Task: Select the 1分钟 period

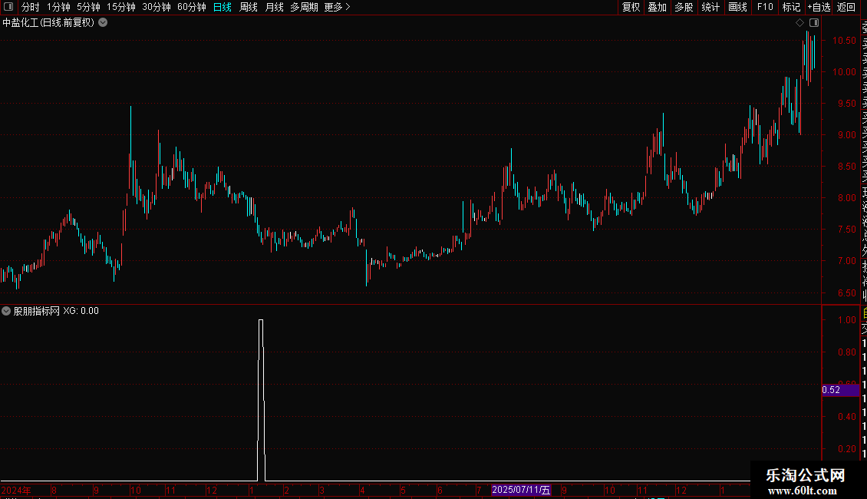Action: tap(58, 7)
